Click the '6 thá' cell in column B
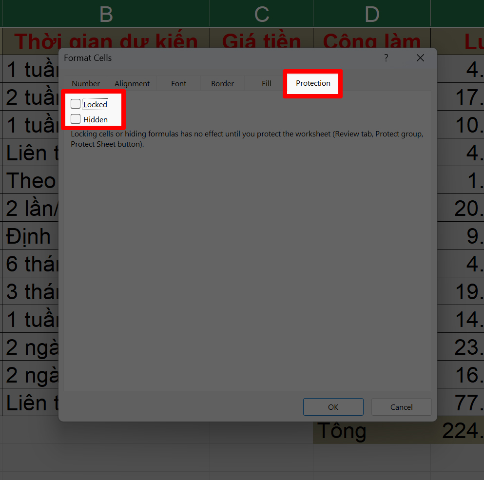Image resolution: width=484 pixels, height=480 pixels. tap(31, 263)
